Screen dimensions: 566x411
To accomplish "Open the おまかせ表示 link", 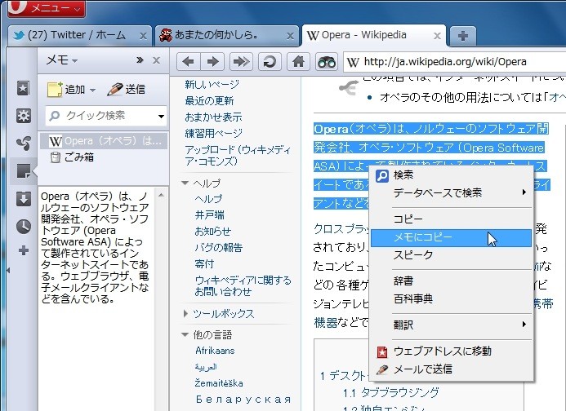I will click(213, 117).
